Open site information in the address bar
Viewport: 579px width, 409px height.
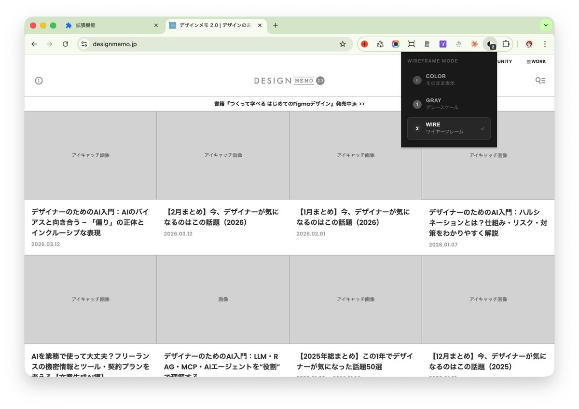(x=84, y=44)
